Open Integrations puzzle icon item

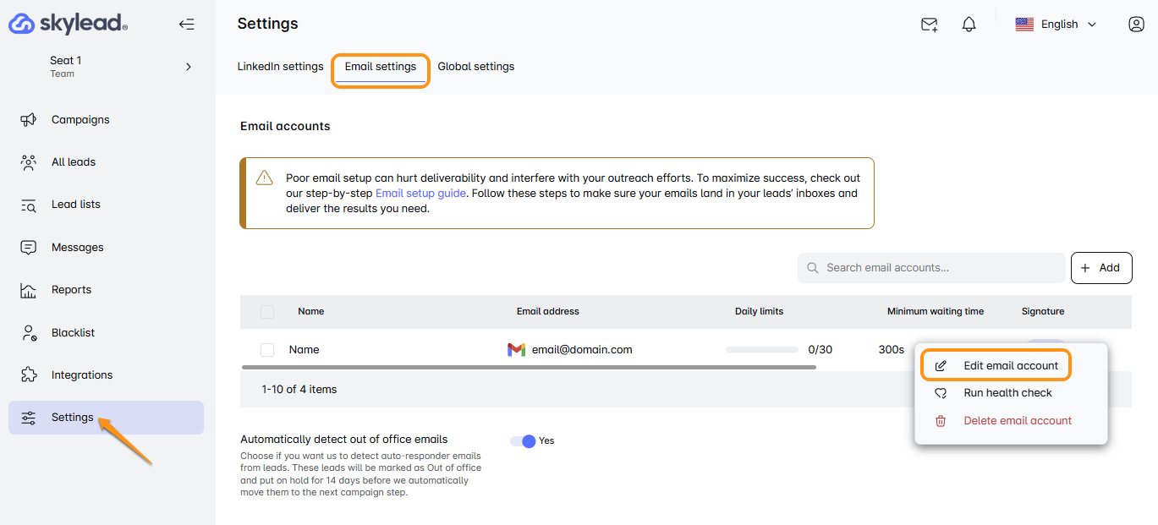pyautogui.click(x=81, y=375)
